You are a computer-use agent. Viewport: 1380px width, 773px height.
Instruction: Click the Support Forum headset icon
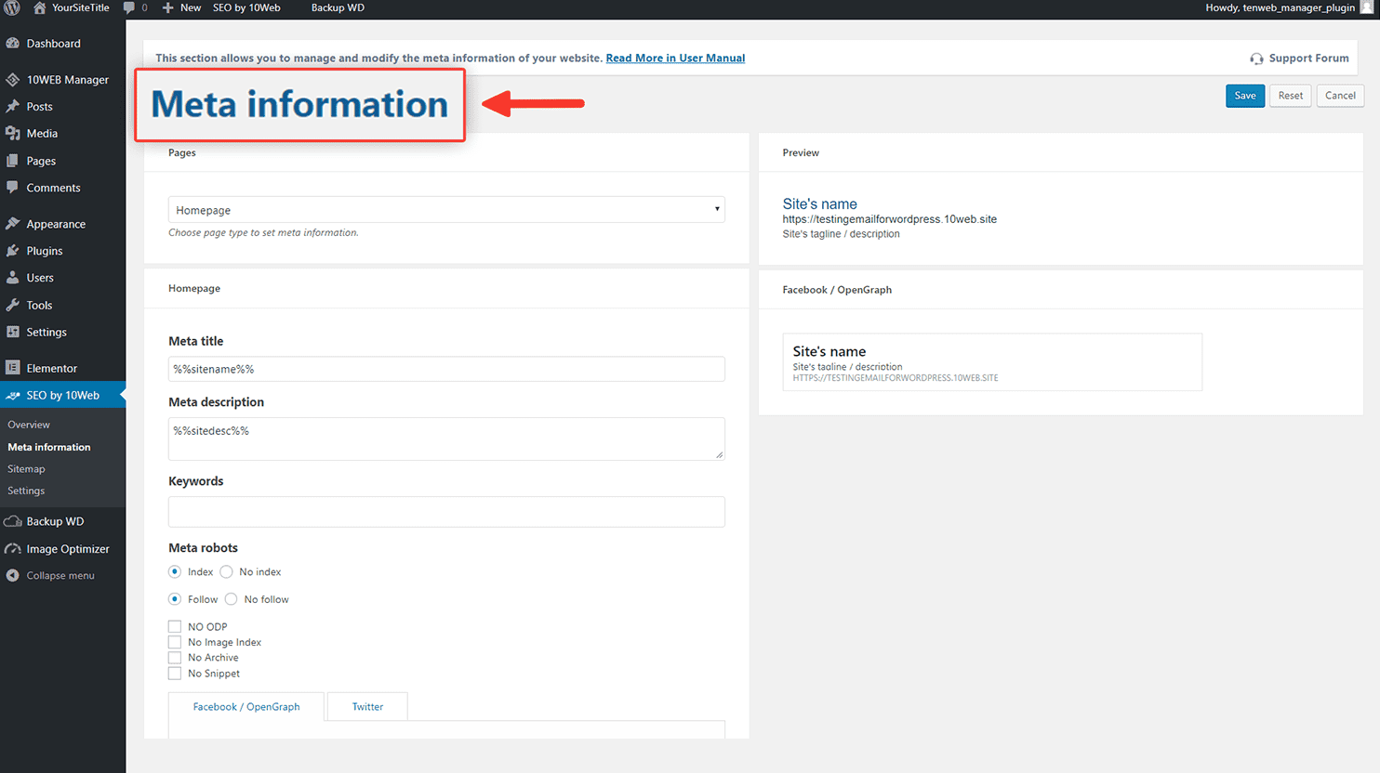(x=1257, y=59)
